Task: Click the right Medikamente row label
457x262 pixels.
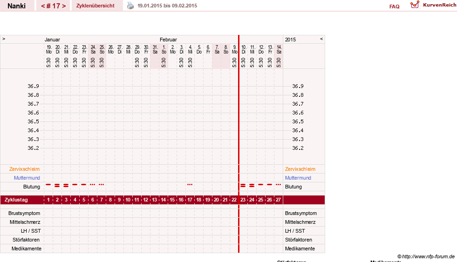Action: (x=300, y=249)
